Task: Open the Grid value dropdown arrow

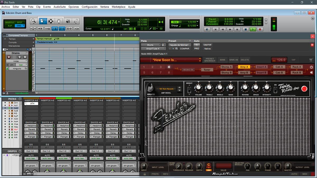Action: tap(197, 22)
